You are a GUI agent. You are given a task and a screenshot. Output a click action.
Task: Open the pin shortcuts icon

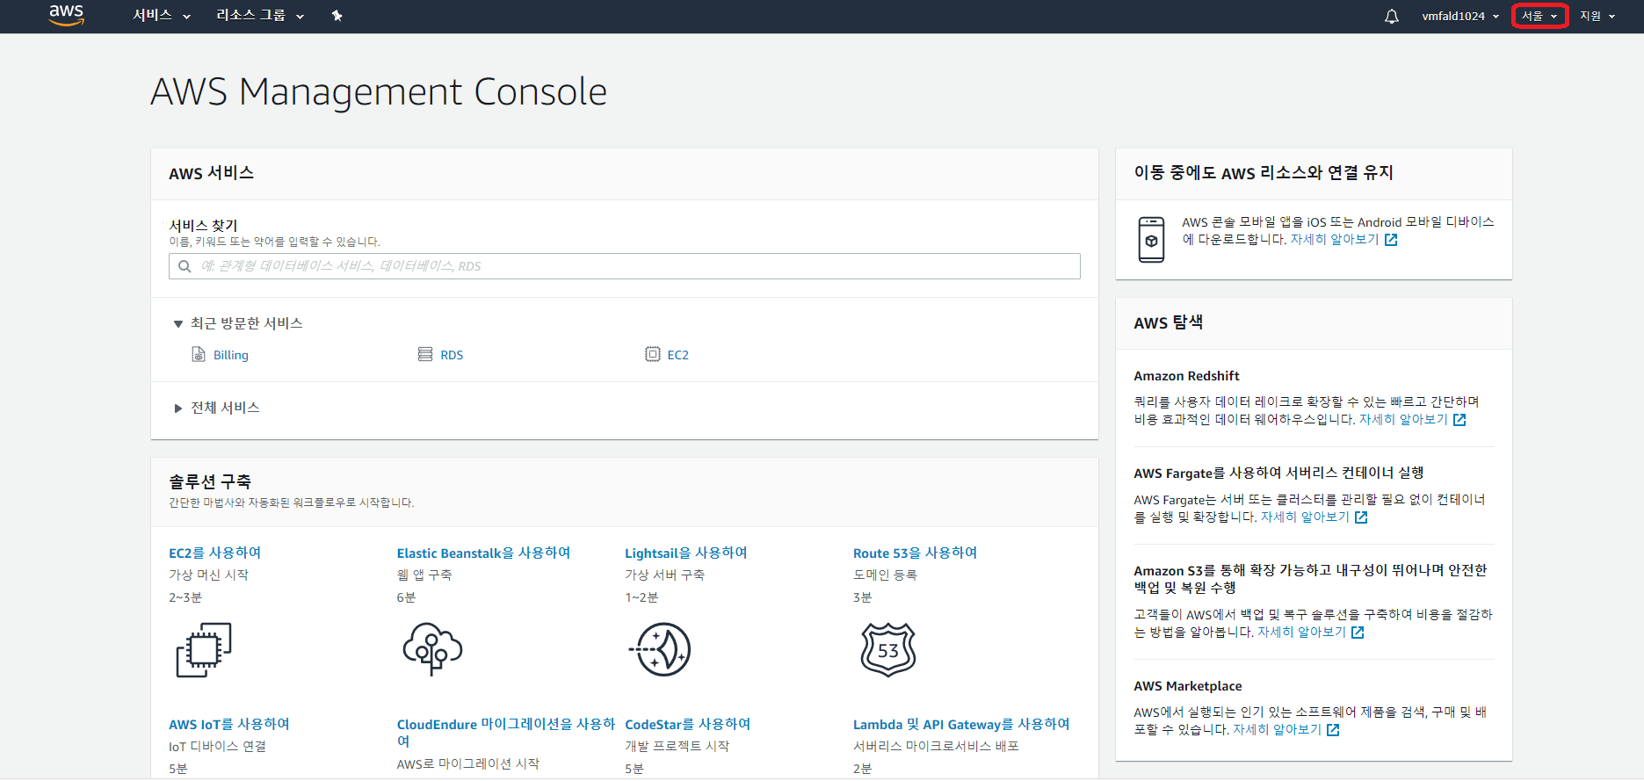coord(337,16)
